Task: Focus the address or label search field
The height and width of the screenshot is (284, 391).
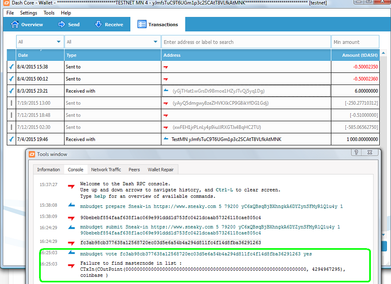Action: coord(246,42)
